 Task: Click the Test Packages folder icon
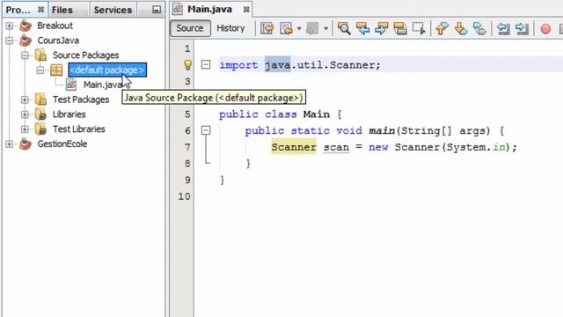41,100
